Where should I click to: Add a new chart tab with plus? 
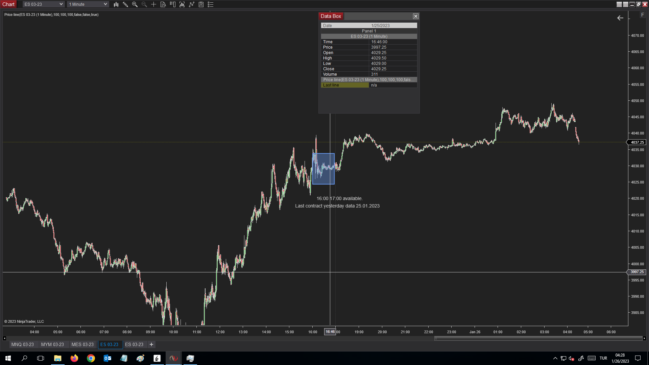151,344
